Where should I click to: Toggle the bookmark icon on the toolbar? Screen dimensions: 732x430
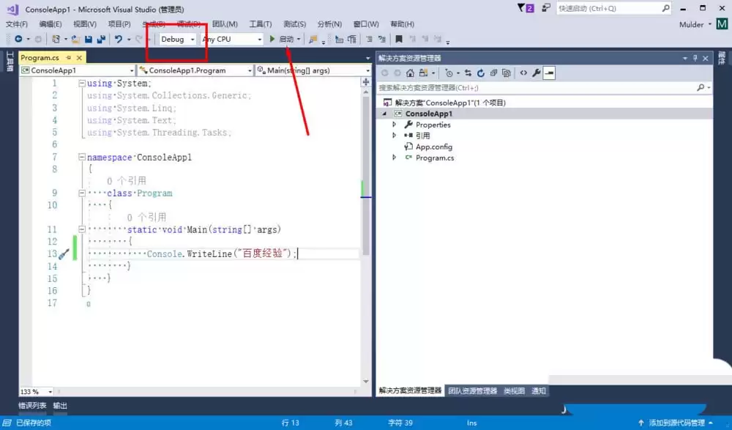click(x=398, y=39)
